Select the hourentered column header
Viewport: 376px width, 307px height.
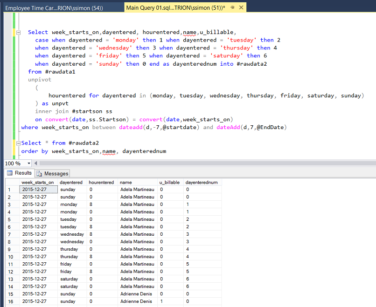click(101, 182)
